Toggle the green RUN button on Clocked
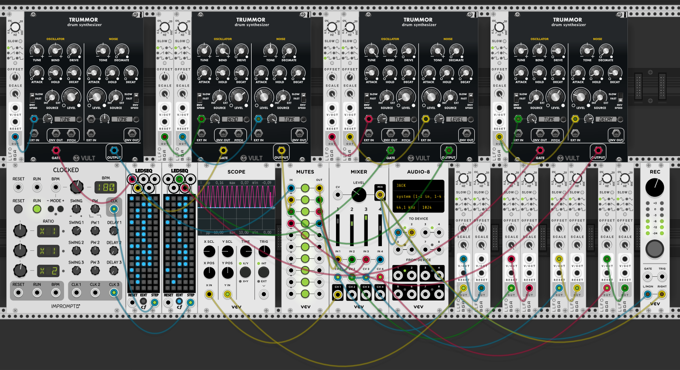This screenshot has width=680, height=370. (37, 209)
